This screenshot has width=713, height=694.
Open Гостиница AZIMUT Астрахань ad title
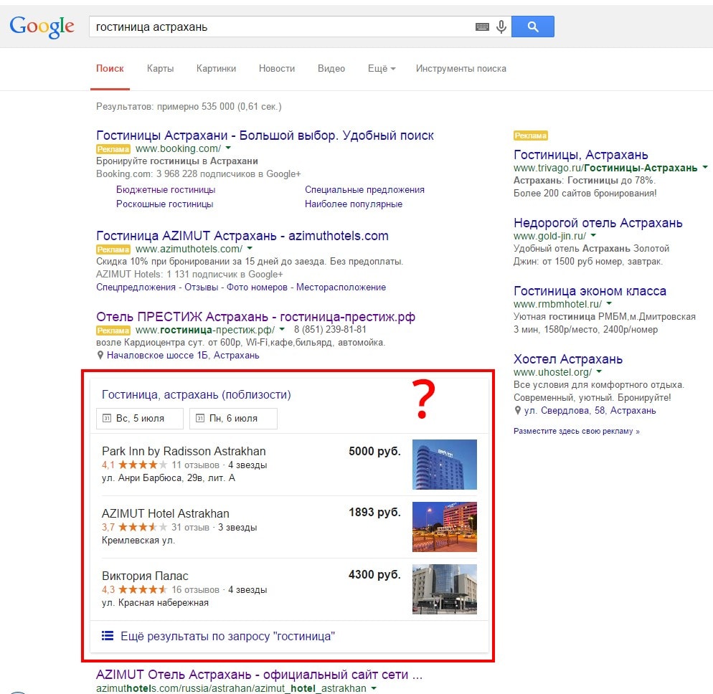pyautogui.click(x=242, y=236)
